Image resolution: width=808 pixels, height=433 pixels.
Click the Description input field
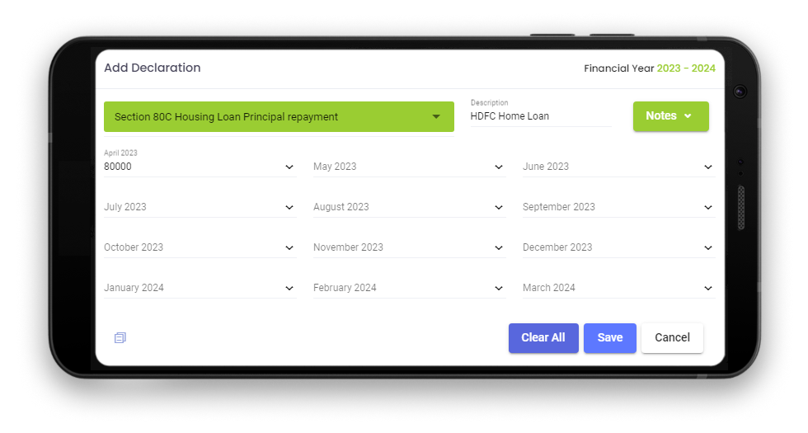(x=540, y=116)
